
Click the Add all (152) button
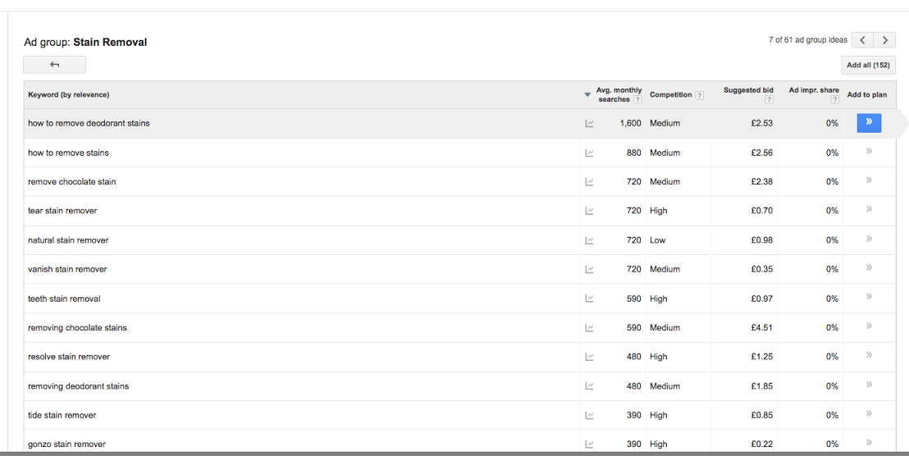click(x=868, y=66)
